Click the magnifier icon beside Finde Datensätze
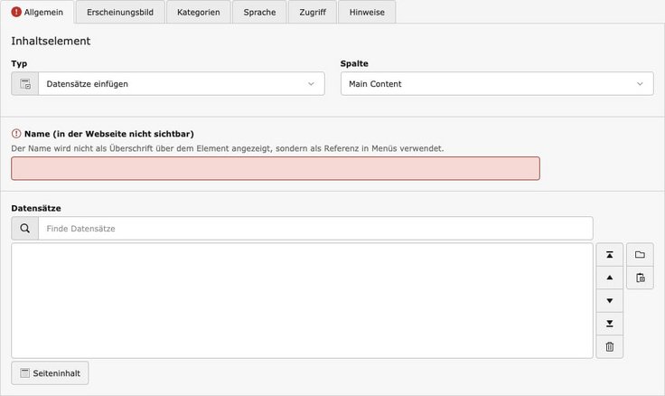 click(25, 229)
